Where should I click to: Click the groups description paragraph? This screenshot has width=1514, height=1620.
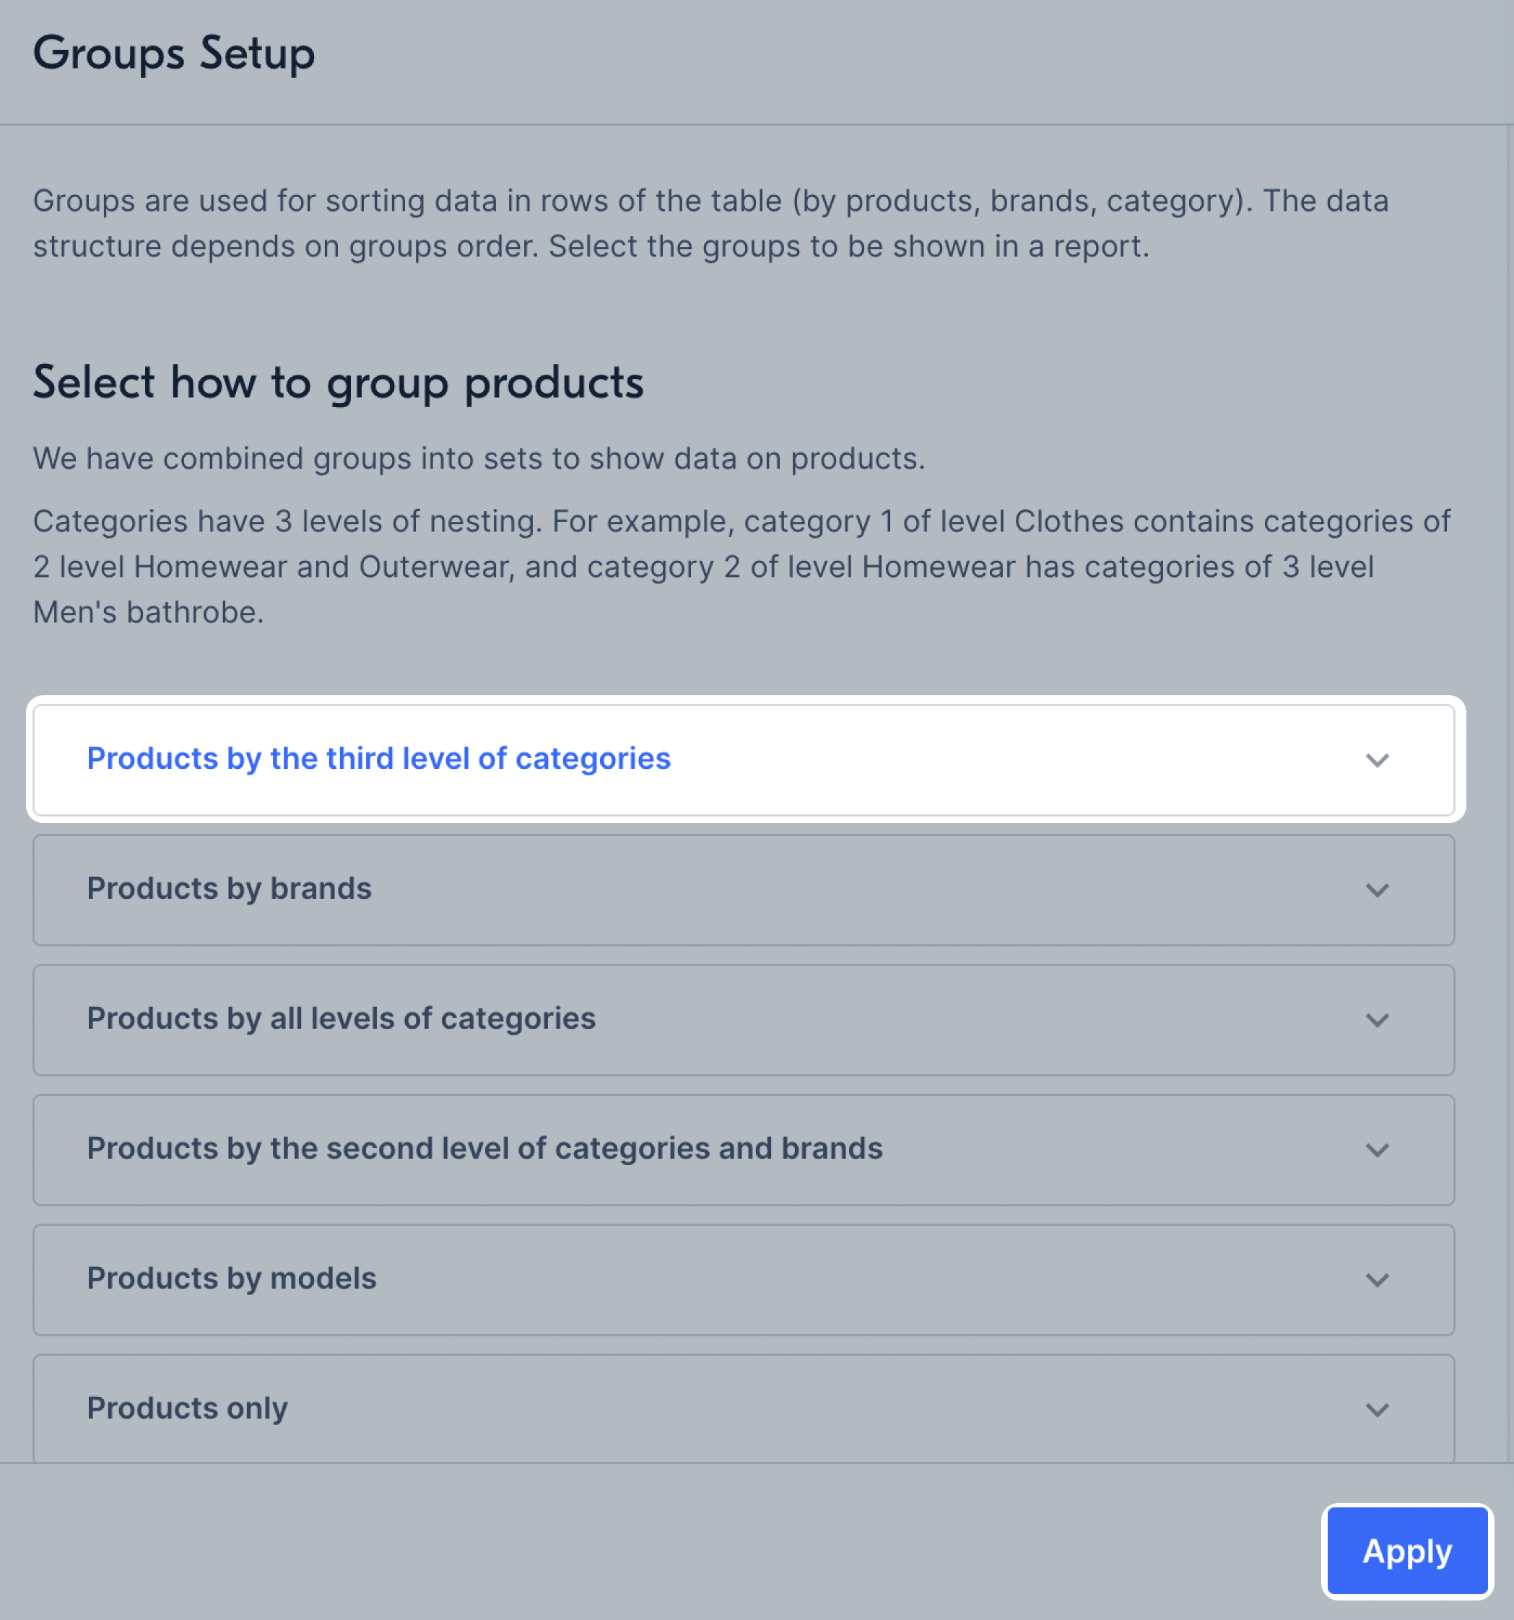(710, 223)
